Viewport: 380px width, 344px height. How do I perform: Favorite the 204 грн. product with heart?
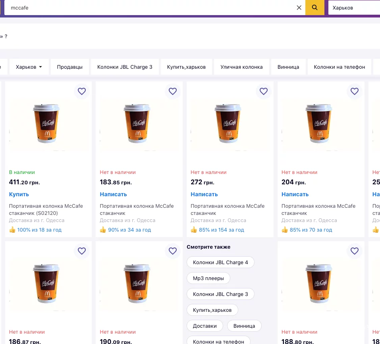click(354, 91)
